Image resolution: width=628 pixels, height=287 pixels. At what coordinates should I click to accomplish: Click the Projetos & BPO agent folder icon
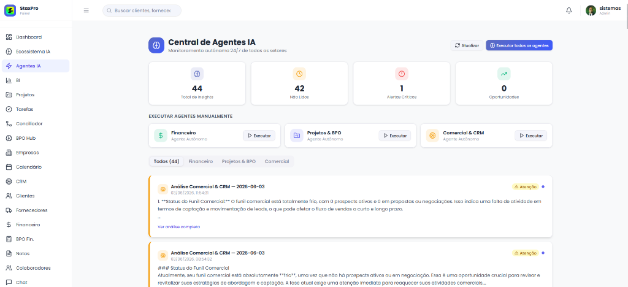coord(297,136)
